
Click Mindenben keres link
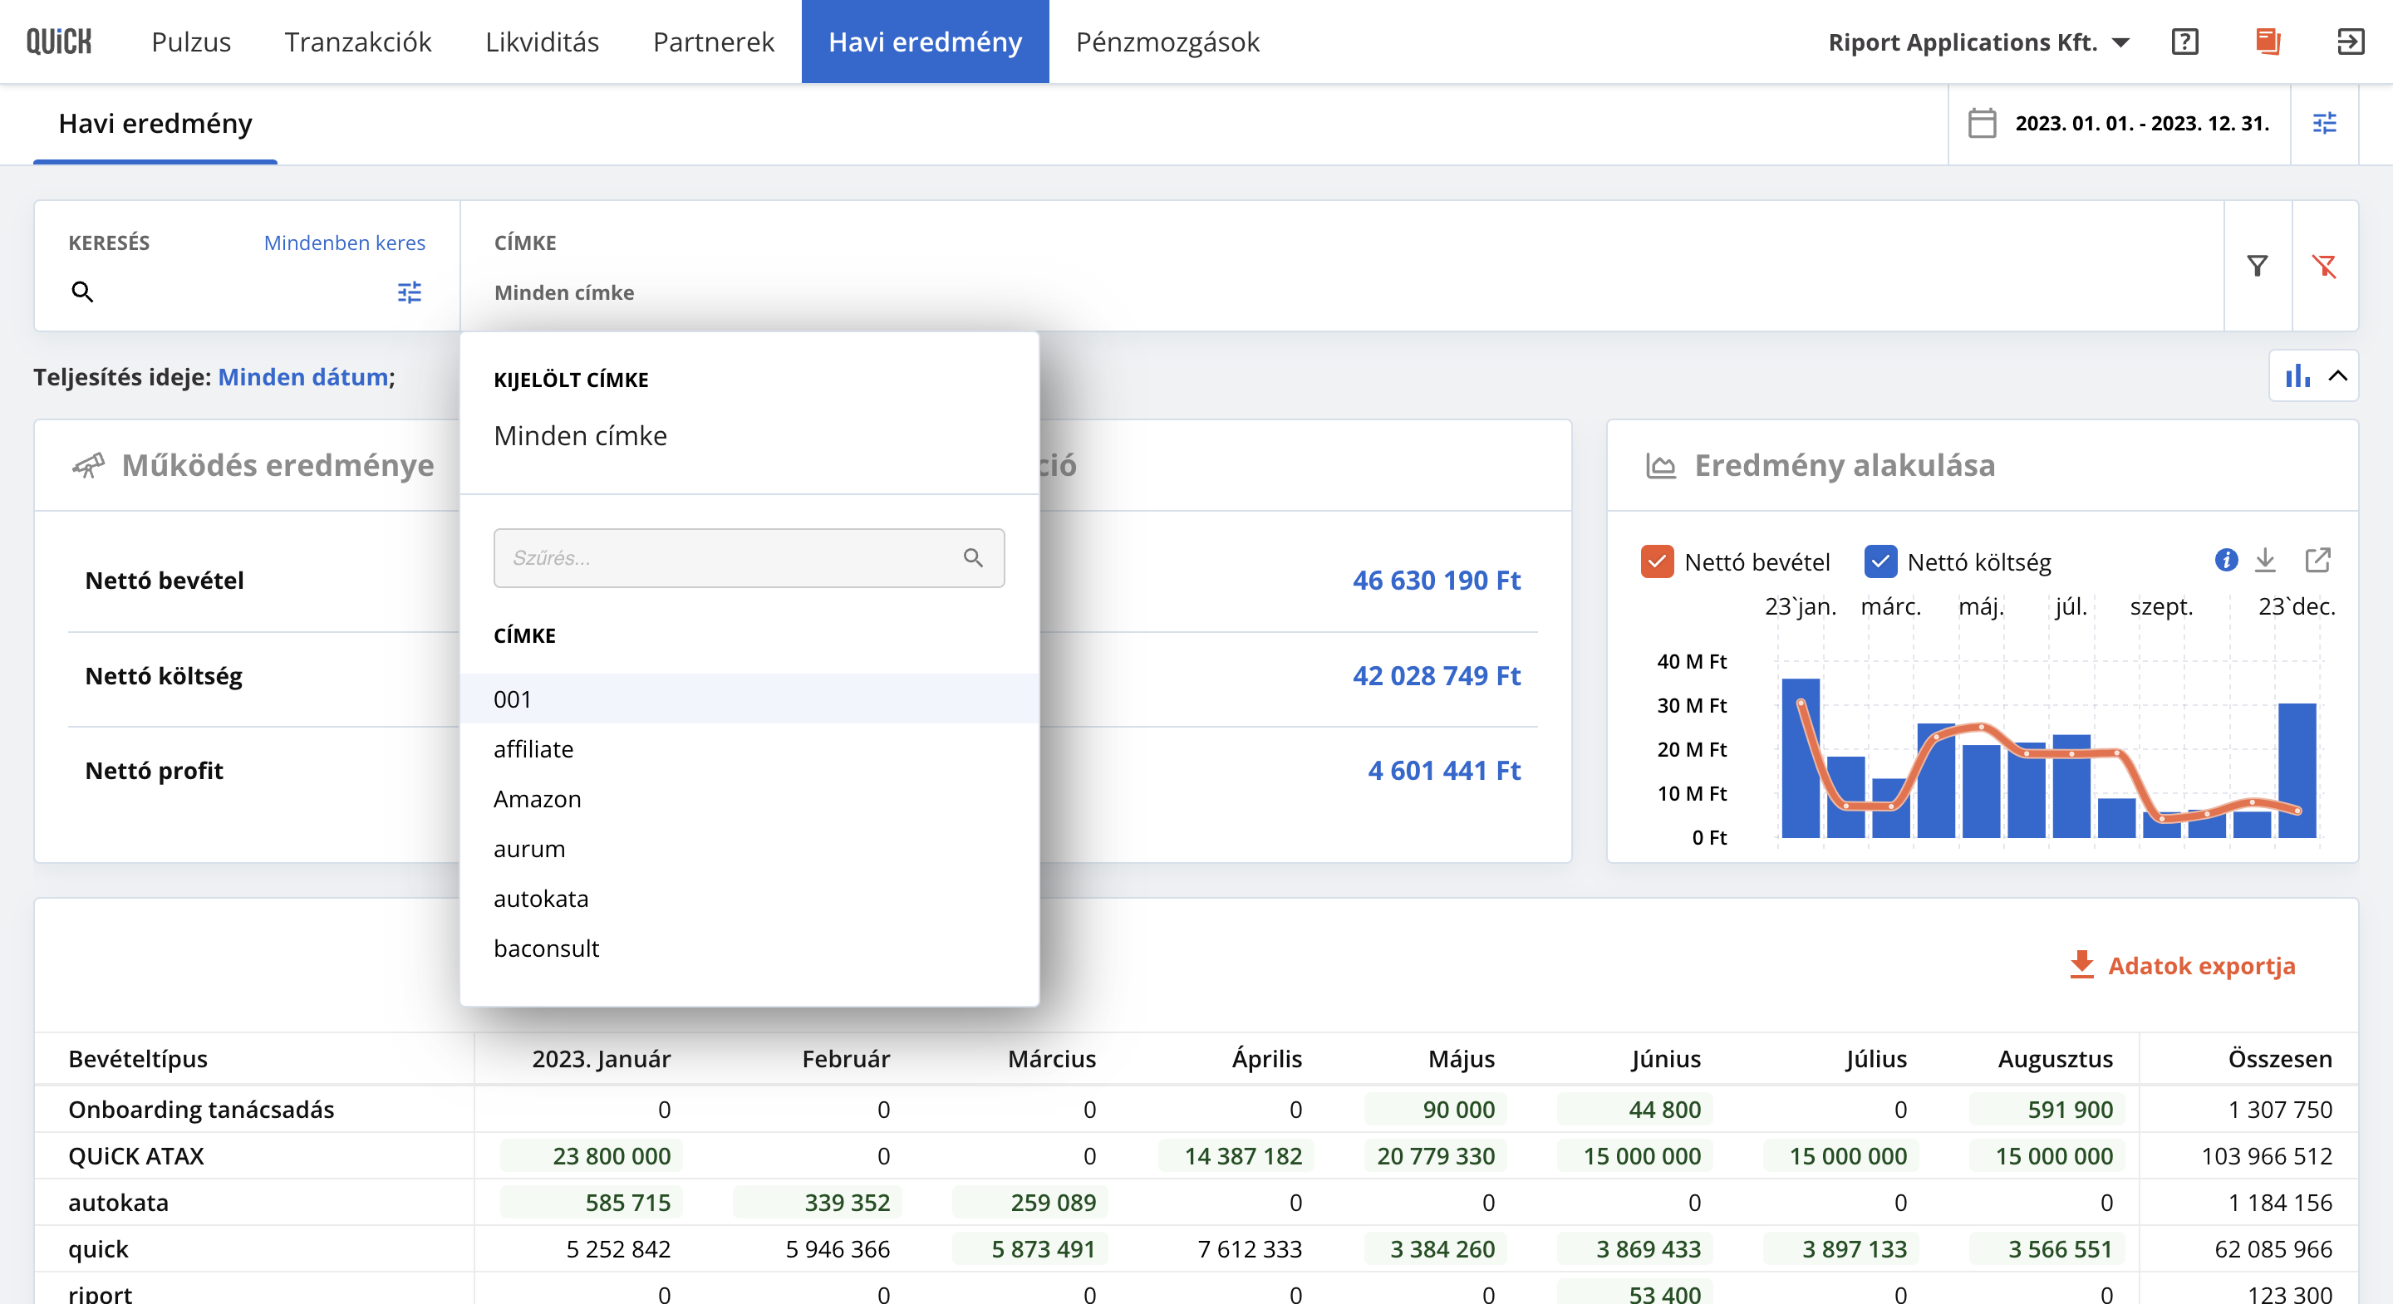click(x=345, y=243)
